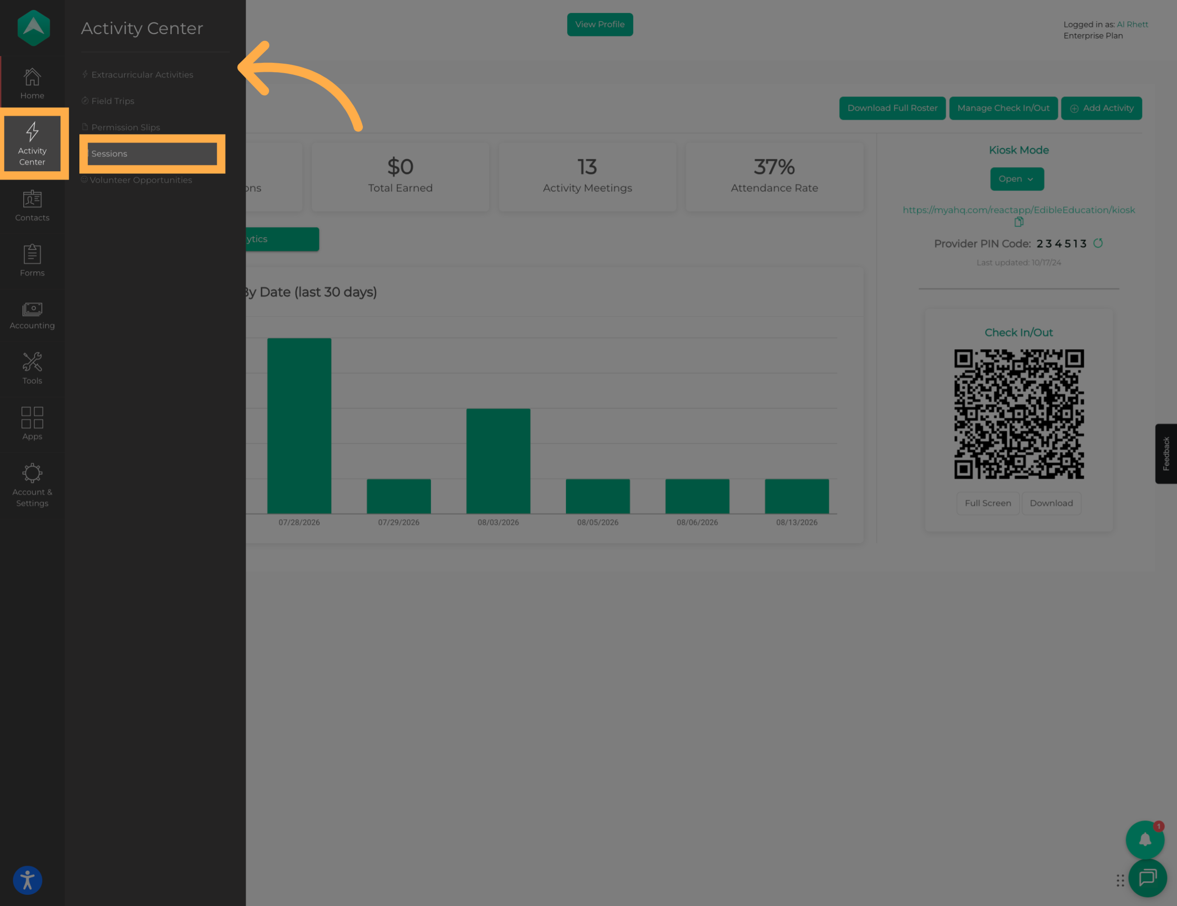Viewport: 1177px width, 906px height.
Task: Expand the Kiosk Mode Open dropdown
Action: (x=1017, y=179)
